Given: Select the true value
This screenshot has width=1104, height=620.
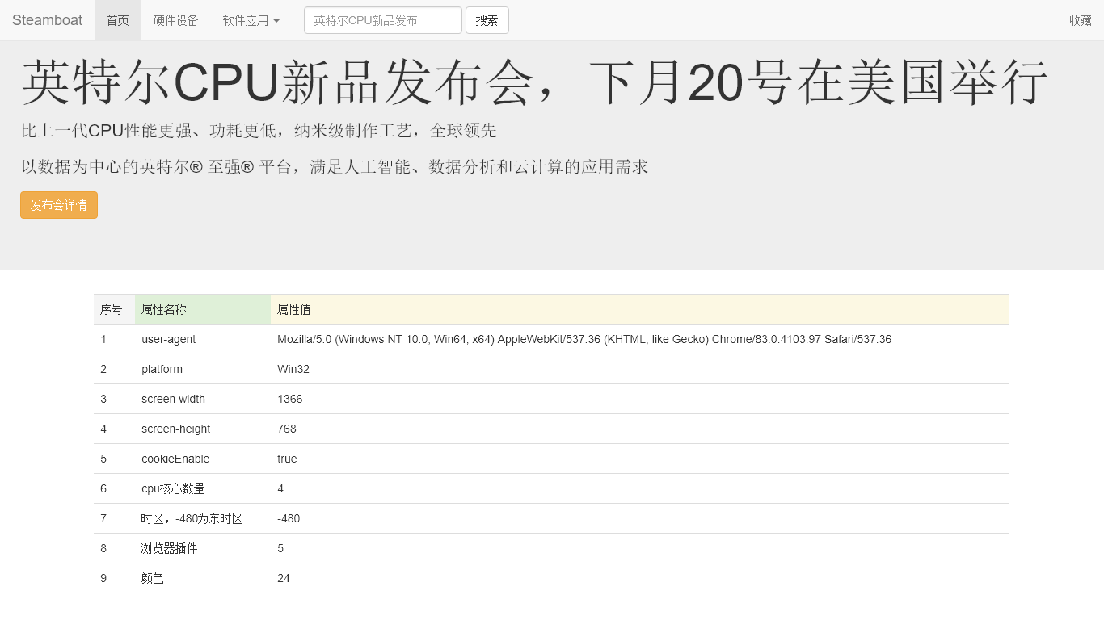Looking at the screenshot, I should [640, 459].
